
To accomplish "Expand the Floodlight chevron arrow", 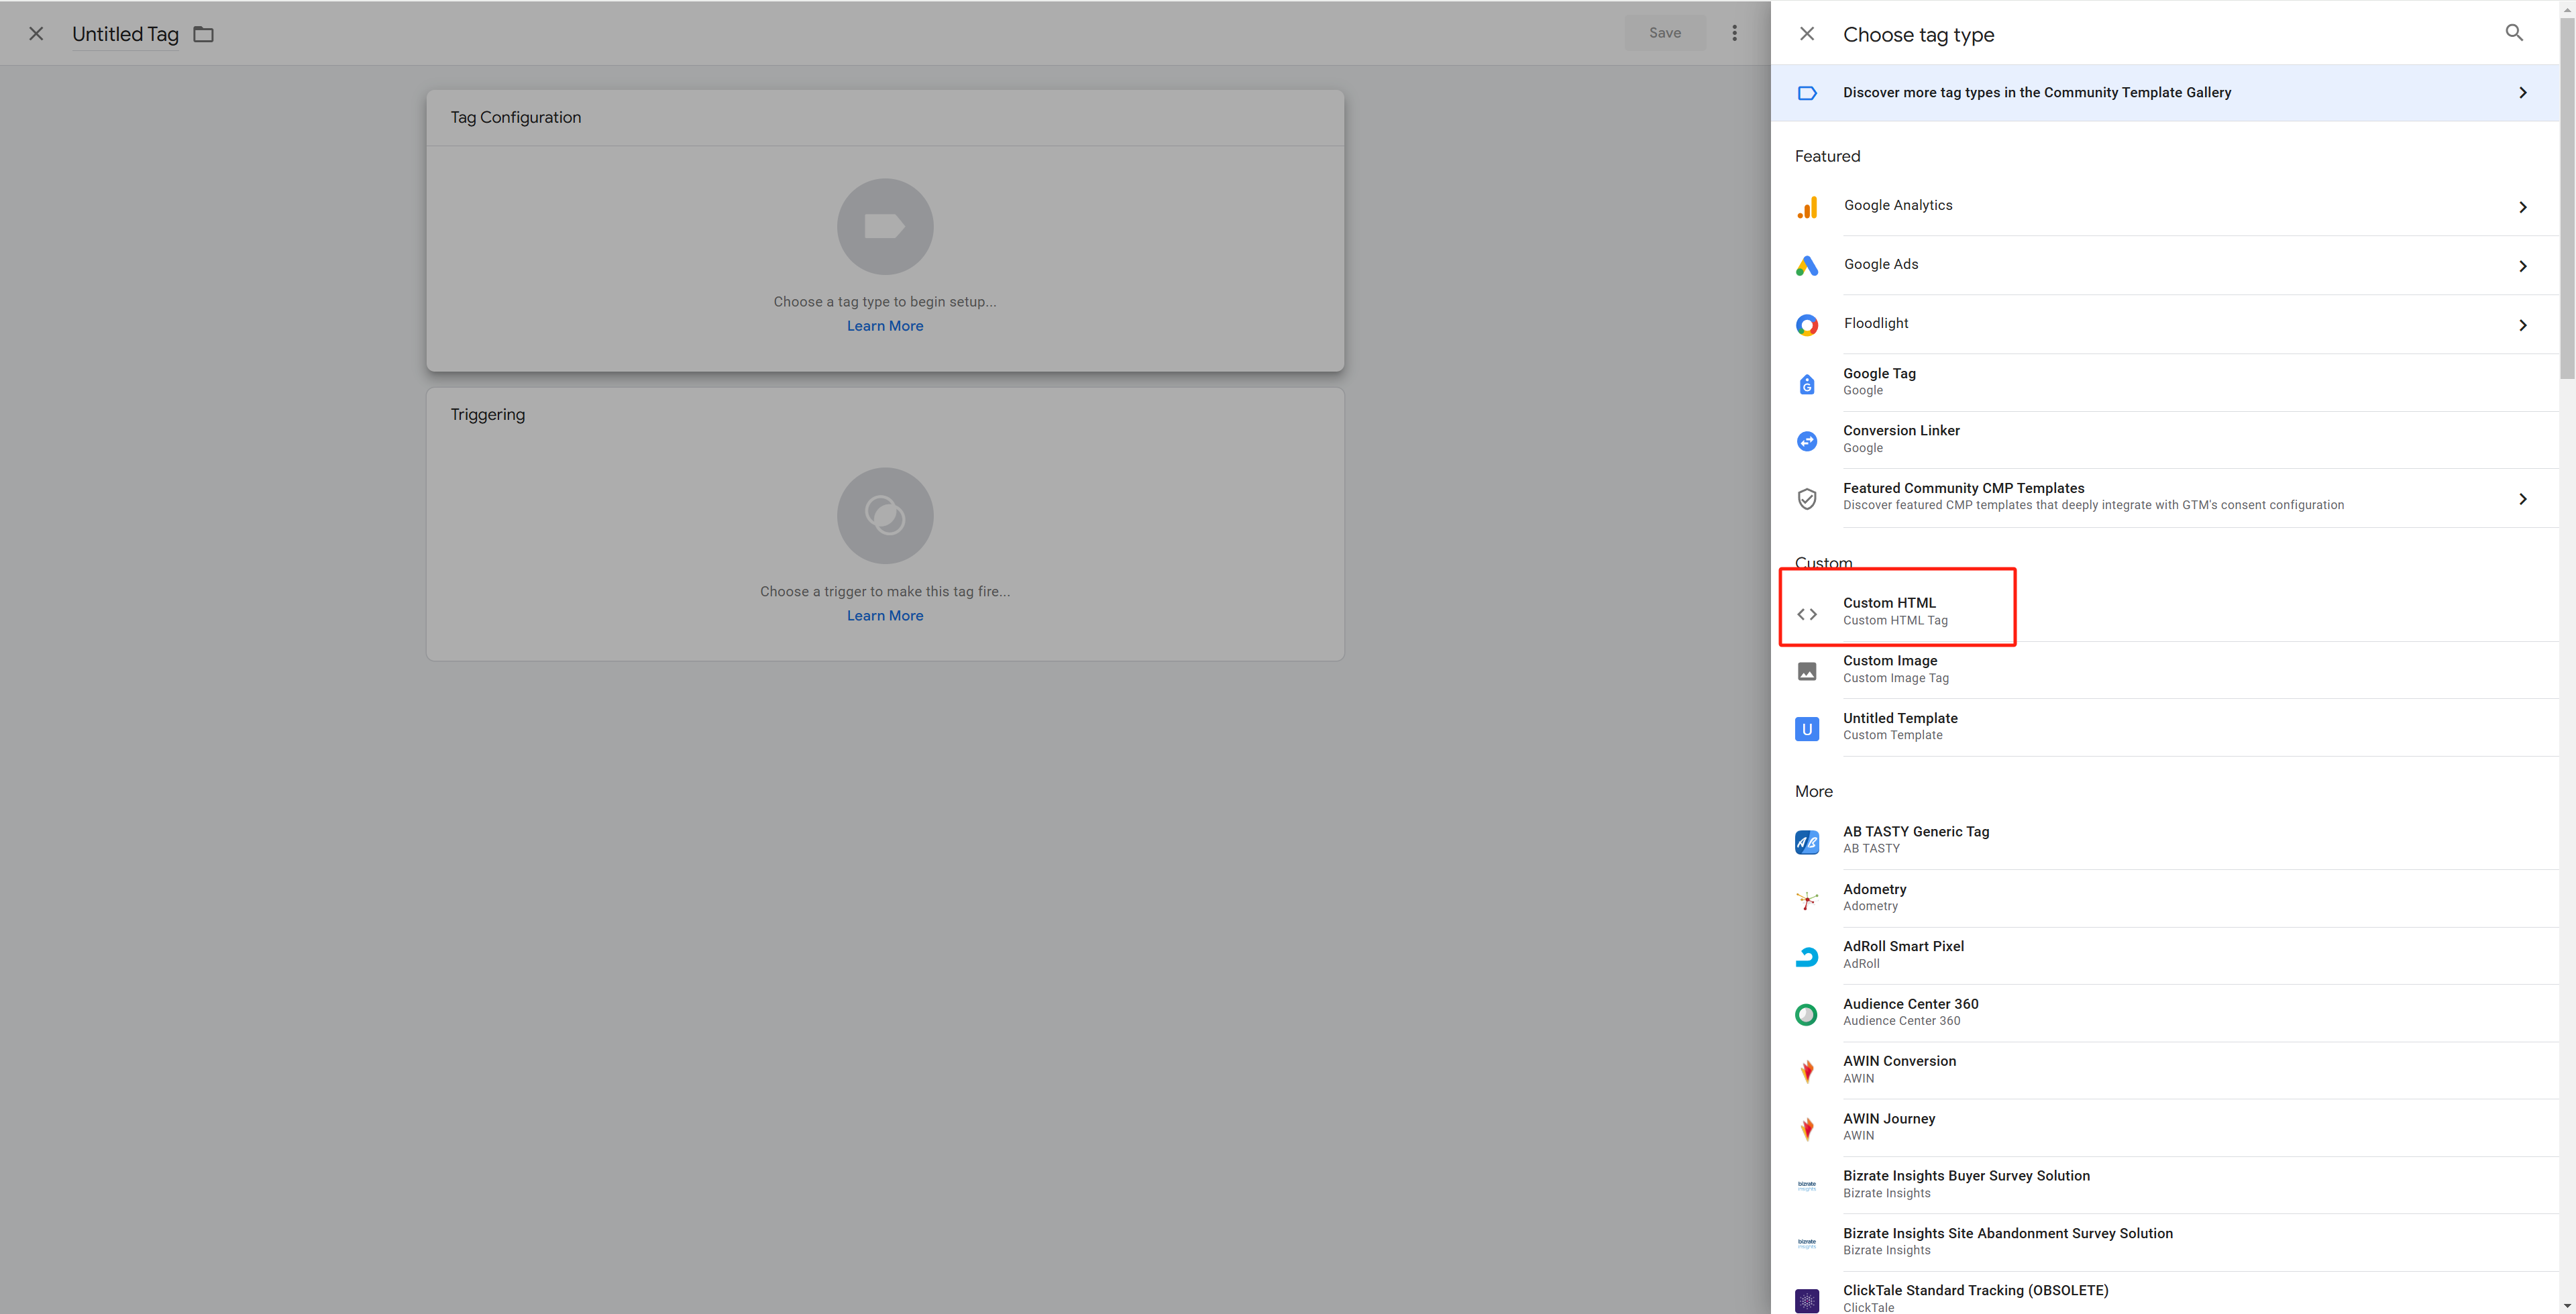I will click(2522, 325).
